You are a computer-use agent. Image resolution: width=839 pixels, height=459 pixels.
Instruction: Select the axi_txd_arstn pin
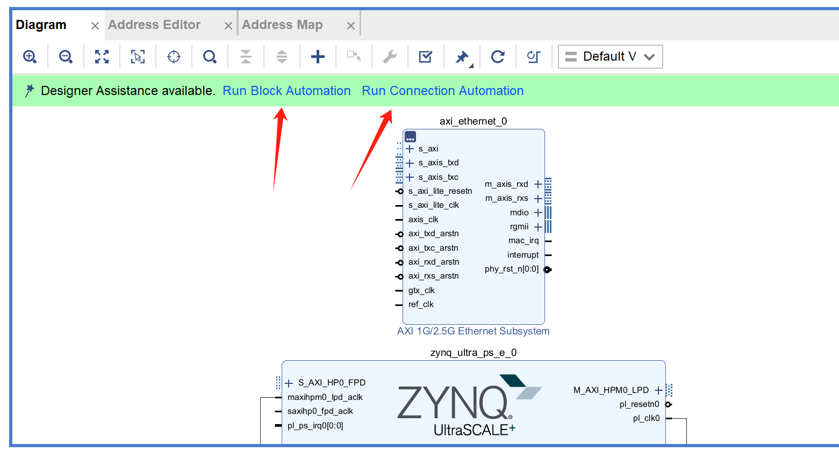(433, 234)
